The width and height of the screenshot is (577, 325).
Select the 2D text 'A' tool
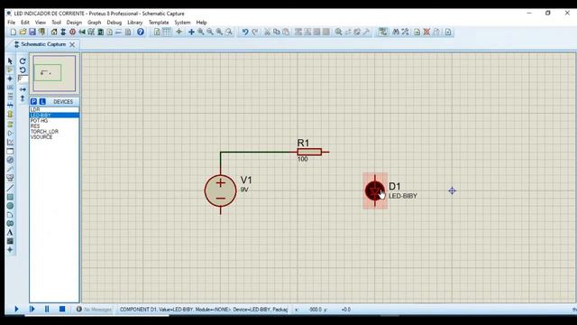10,233
